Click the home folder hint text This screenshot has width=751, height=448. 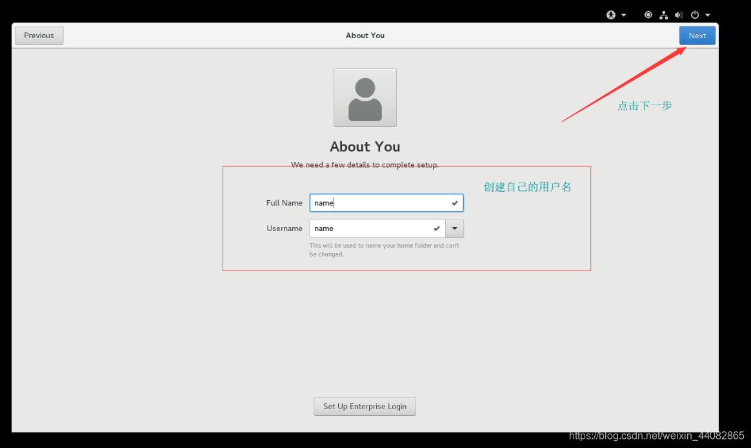[384, 250]
